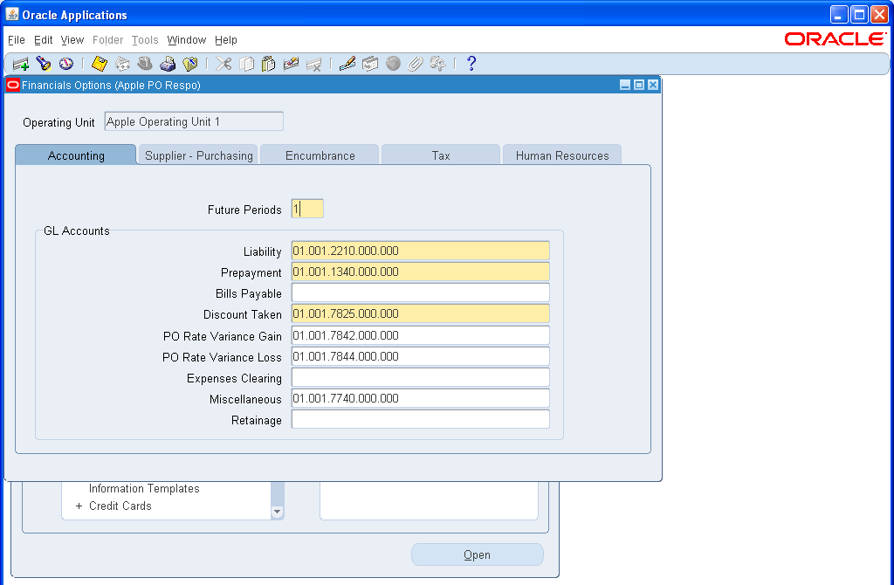Image resolution: width=894 pixels, height=585 pixels.
Task: Create a new record with the New icon
Action: point(19,63)
